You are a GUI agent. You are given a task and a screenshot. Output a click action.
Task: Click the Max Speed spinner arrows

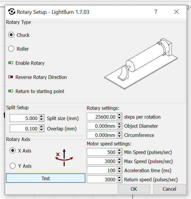point(119,161)
